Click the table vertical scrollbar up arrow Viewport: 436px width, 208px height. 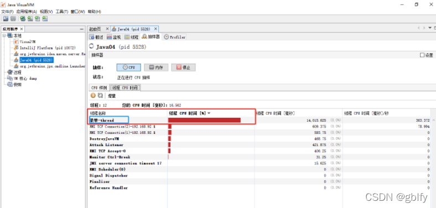tap(434, 120)
